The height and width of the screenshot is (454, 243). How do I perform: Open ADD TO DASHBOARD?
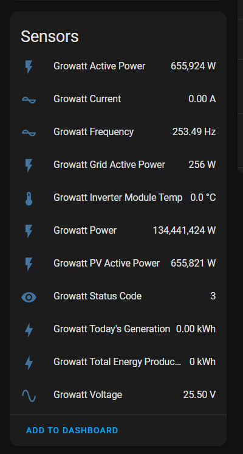(x=72, y=430)
